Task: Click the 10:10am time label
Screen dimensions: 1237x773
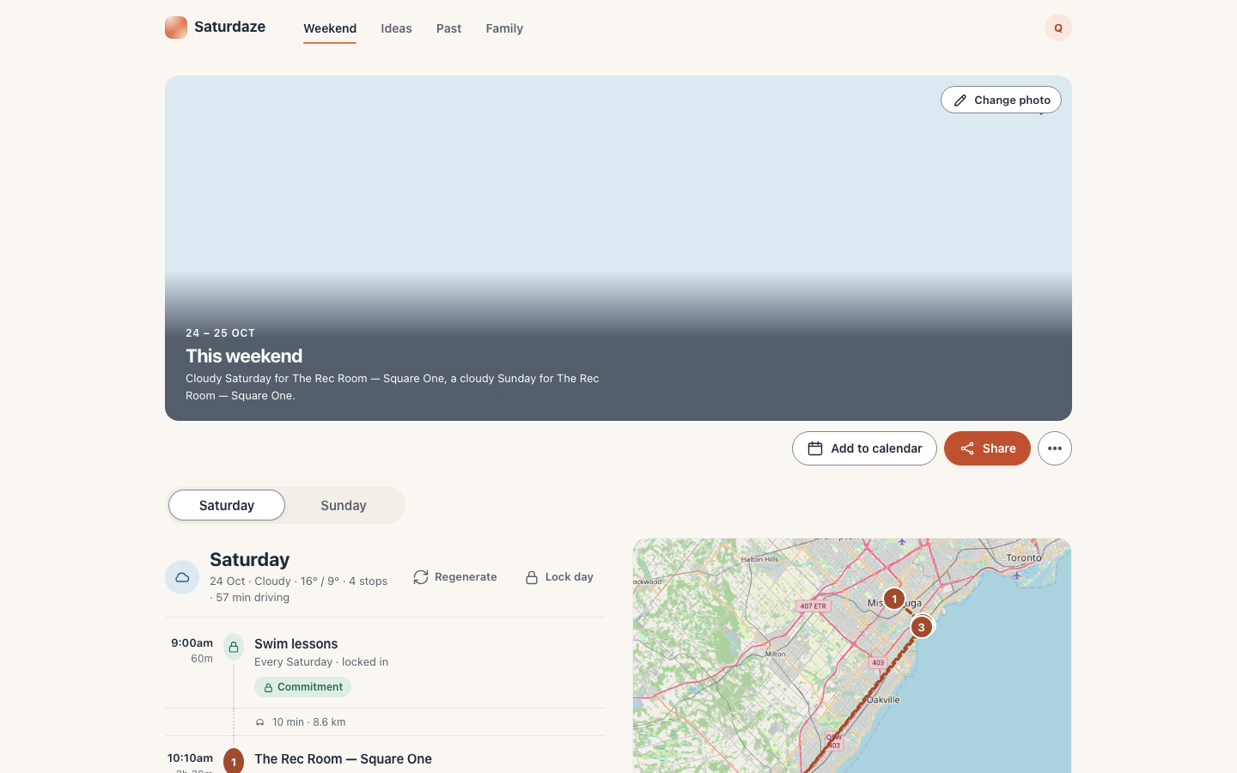Action: (190, 758)
